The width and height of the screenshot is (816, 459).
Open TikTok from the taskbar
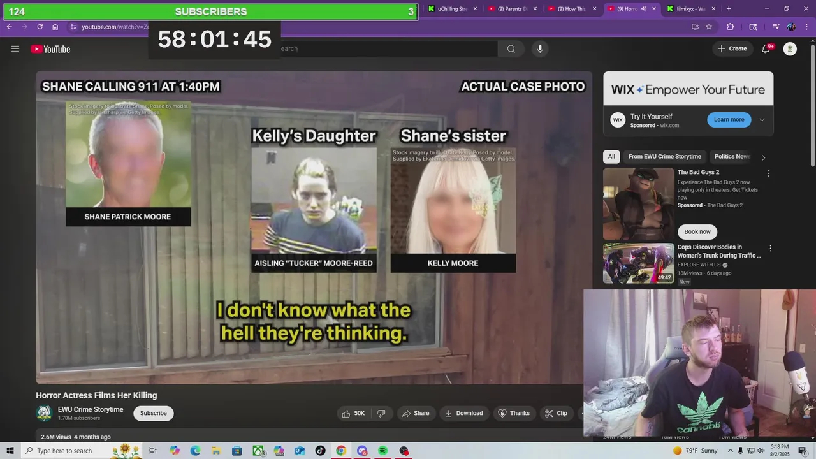pos(320,451)
